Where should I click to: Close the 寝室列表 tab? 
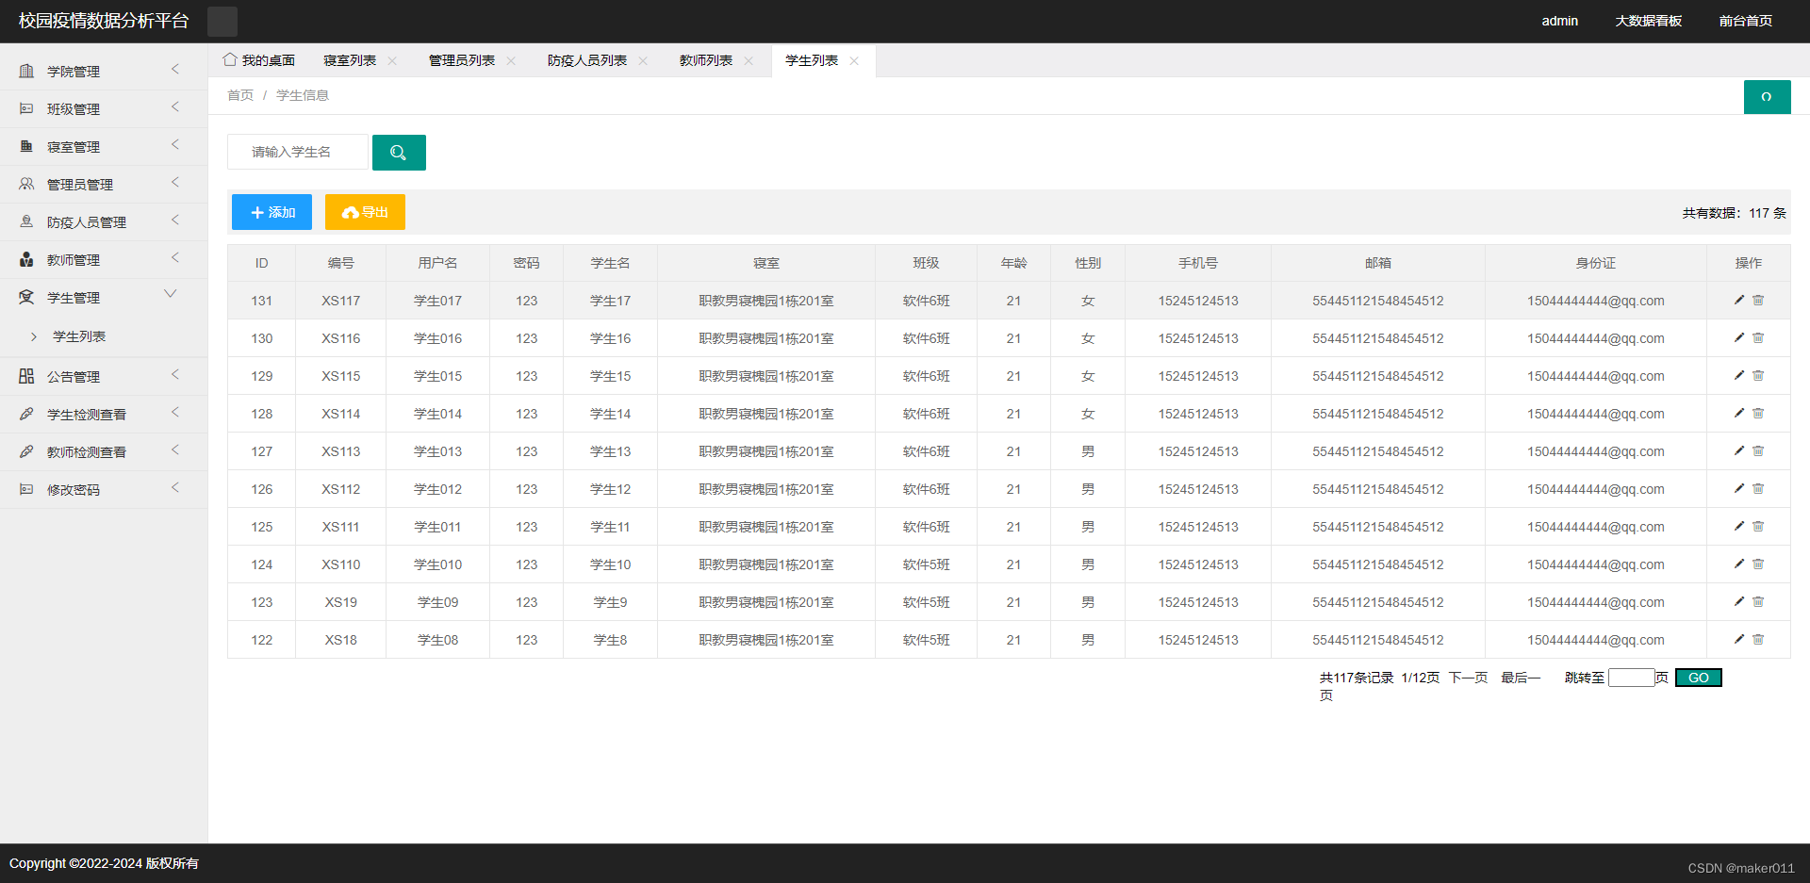[x=392, y=61]
